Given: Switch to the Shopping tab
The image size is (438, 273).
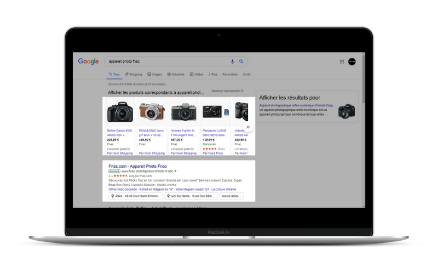Looking at the screenshot, I should click(133, 74).
